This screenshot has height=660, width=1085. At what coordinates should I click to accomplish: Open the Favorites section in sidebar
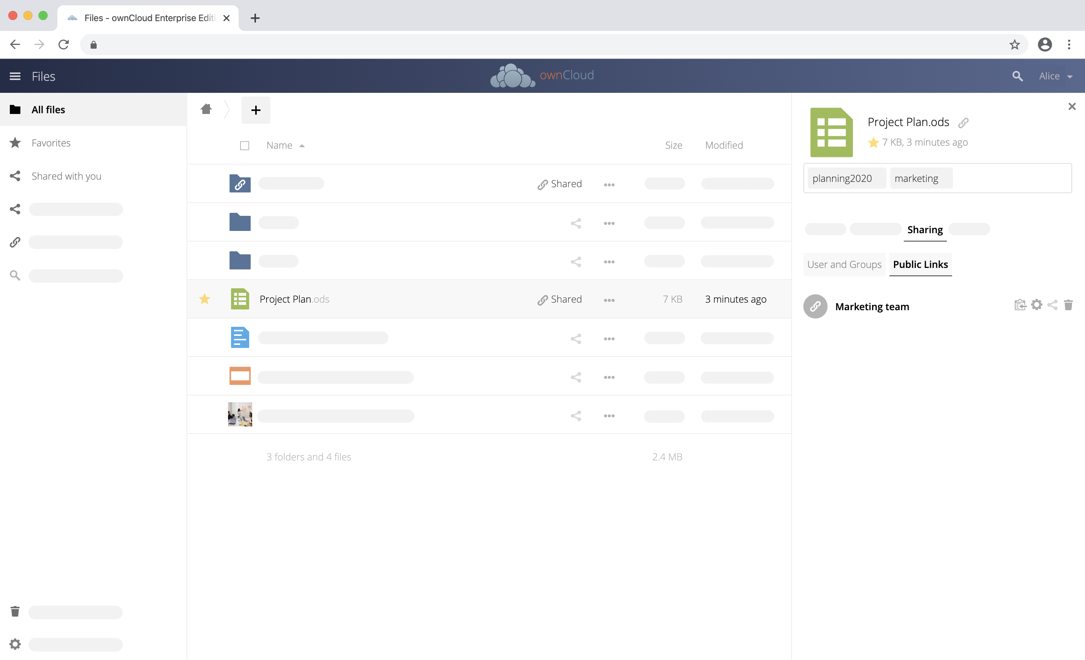coord(50,143)
